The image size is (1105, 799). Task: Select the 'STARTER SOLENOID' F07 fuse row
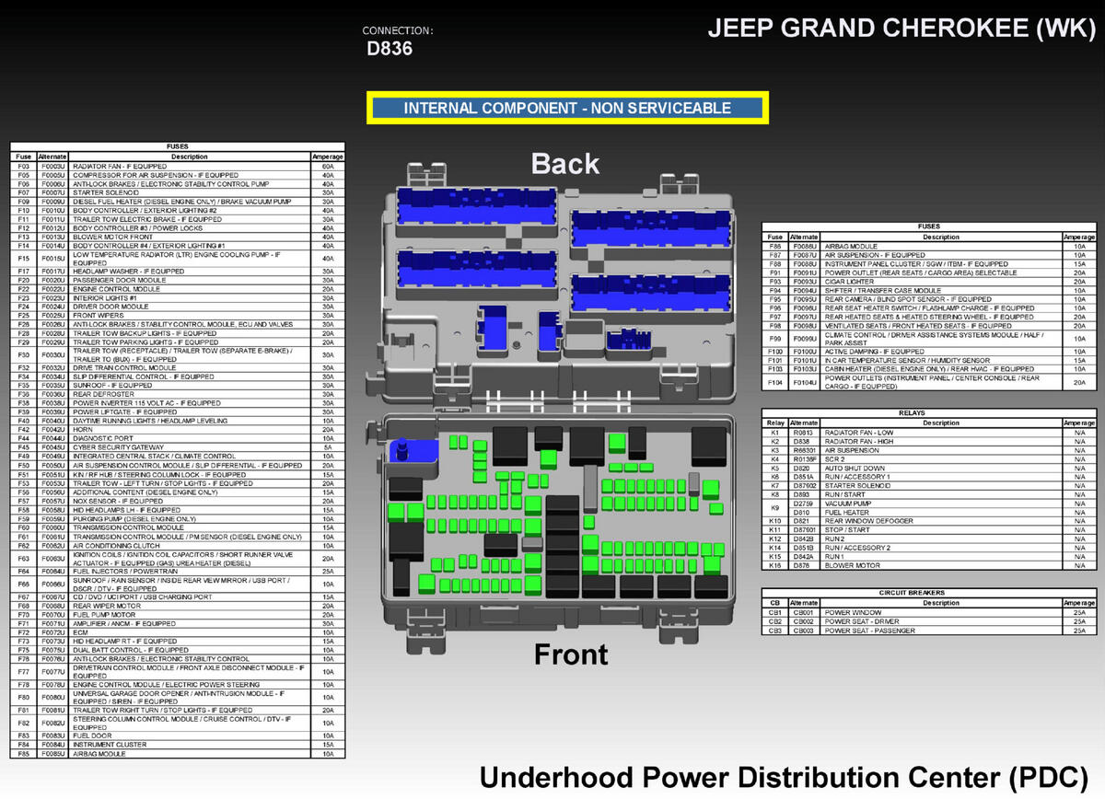point(178,192)
